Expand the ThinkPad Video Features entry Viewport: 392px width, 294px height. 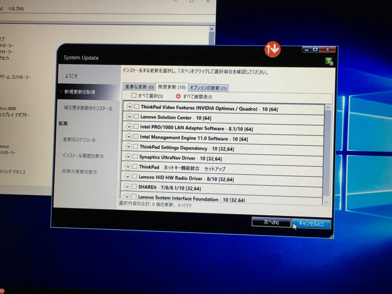click(129, 107)
